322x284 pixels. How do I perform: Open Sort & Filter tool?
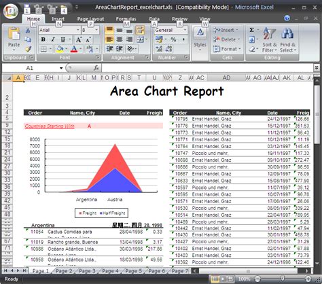270,40
